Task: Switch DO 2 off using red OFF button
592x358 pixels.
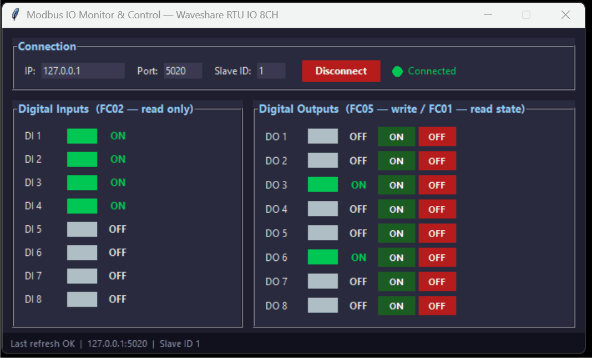Action: 437,161
